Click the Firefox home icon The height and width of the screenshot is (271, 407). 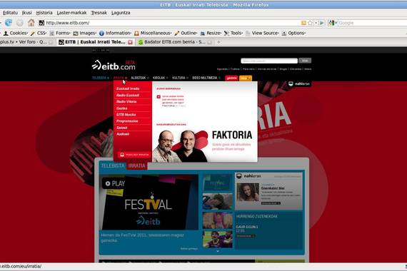(x=31, y=23)
